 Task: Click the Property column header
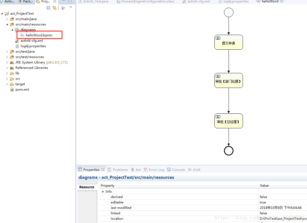coord(179,186)
